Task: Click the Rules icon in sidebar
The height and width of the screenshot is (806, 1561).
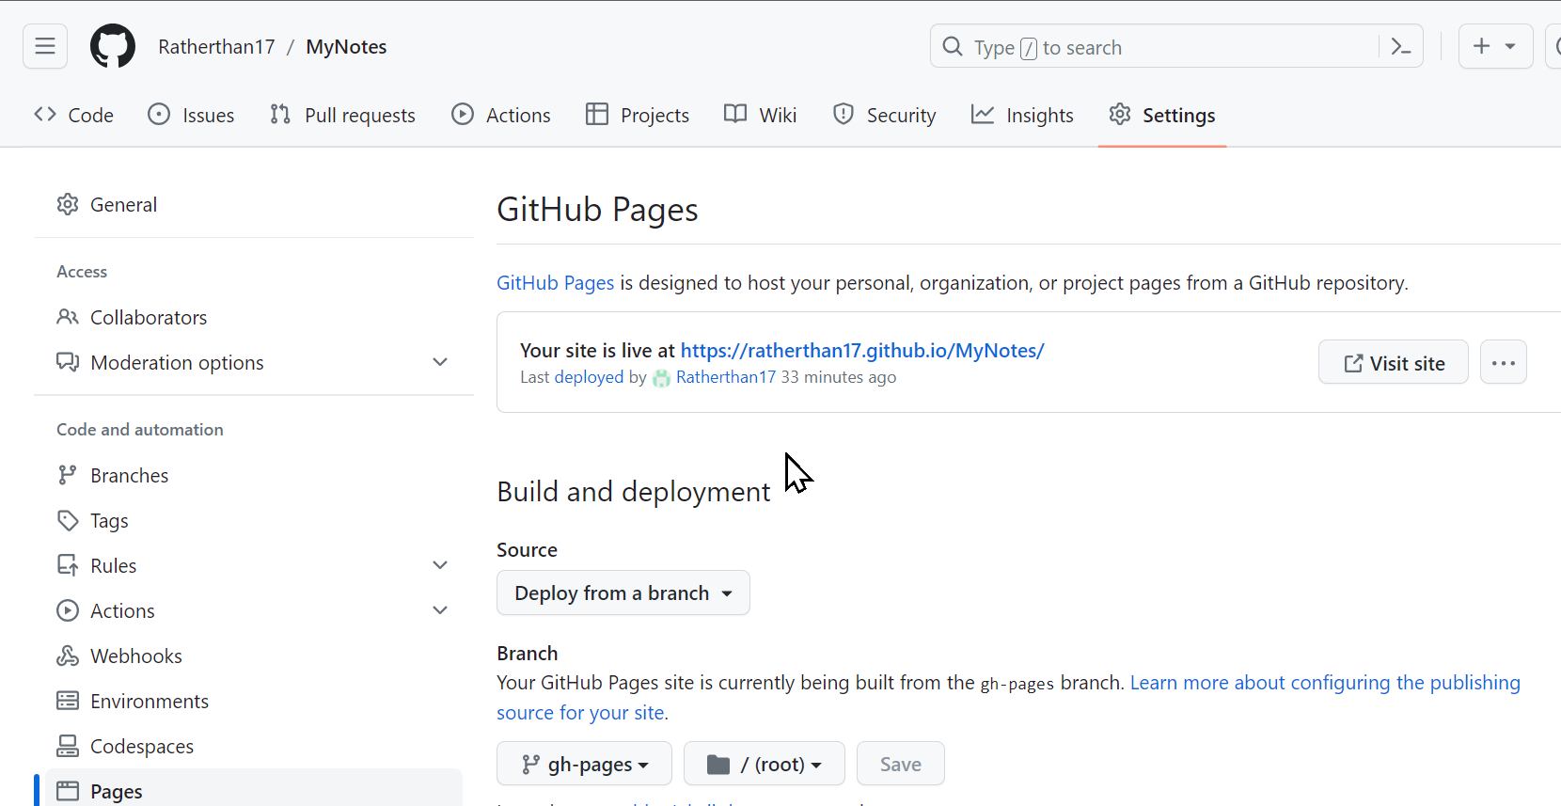Action: click(x=68, y=565)
